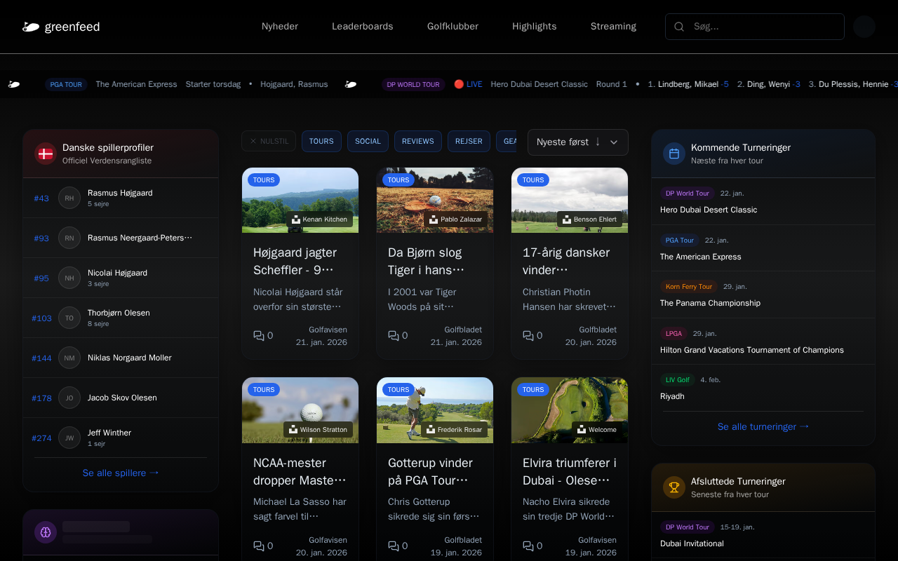Click the greenfeed logo icon
Viewport: 898px width, 561px height.
31,27
